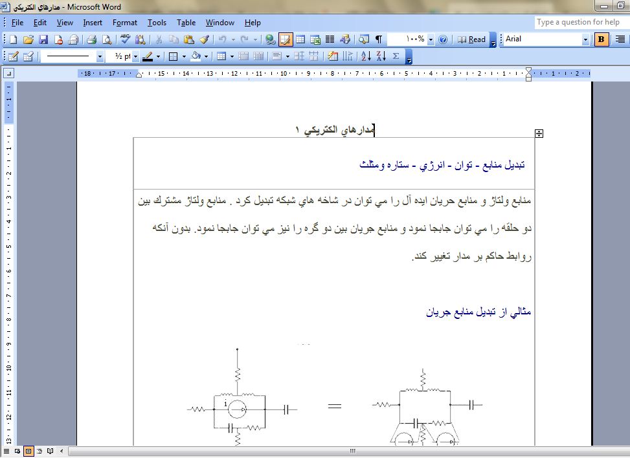
Task: Click the Save icon in the toolbar
Action: [x=41, y=39]
